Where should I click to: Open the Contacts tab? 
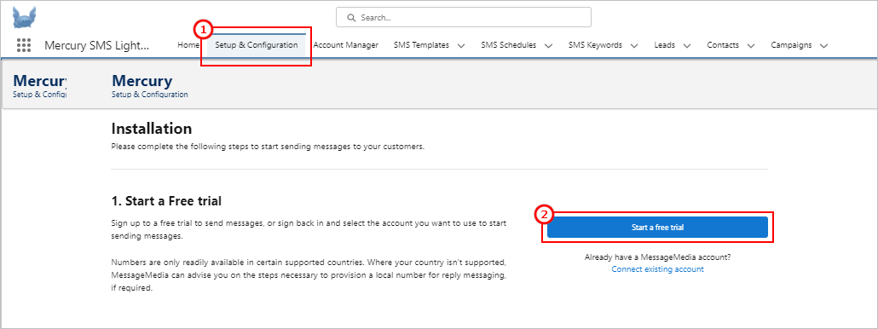tap(723, 45)
